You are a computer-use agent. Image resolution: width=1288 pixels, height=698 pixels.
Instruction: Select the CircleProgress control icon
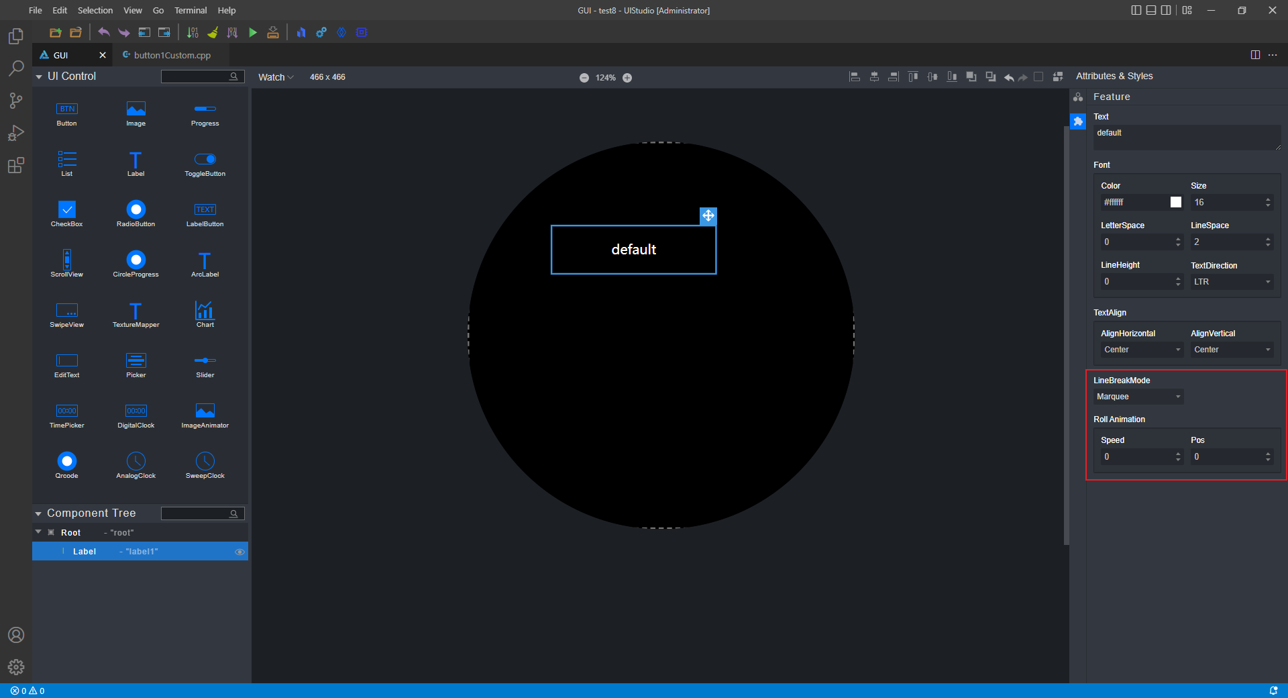click(x=136, y=260)
